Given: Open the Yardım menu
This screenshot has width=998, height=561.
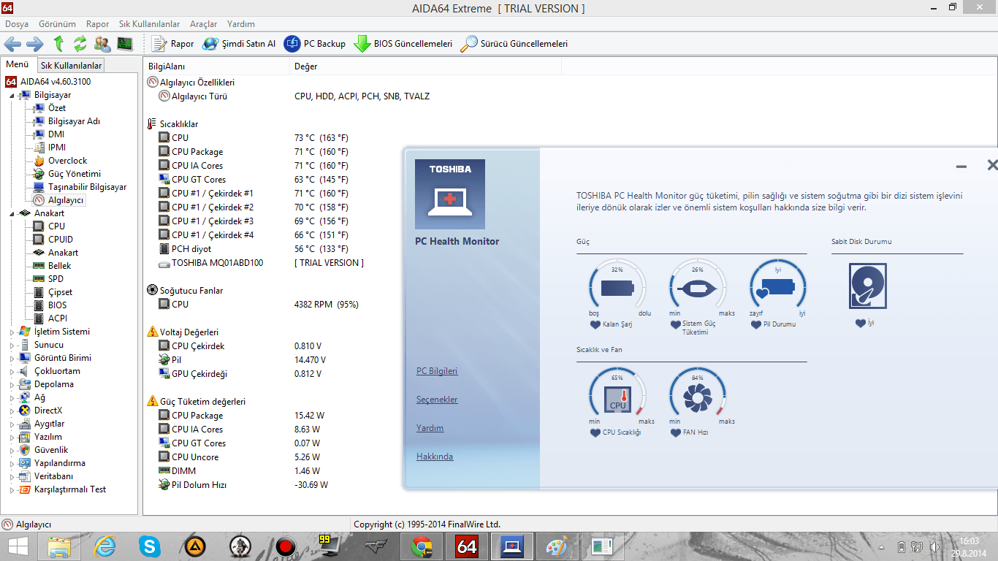Looking at the screenshot, I should [x=241, y=24].
